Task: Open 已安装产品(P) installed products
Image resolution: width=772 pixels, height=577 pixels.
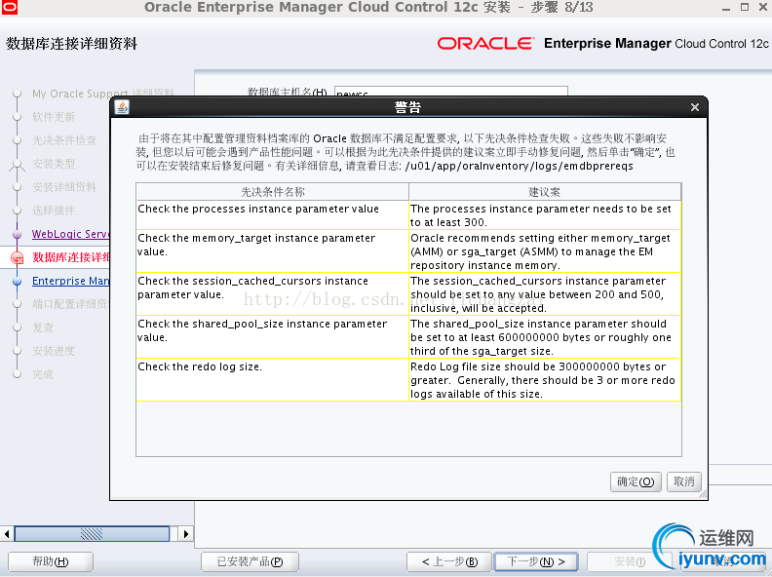Action: pos(250,561)
